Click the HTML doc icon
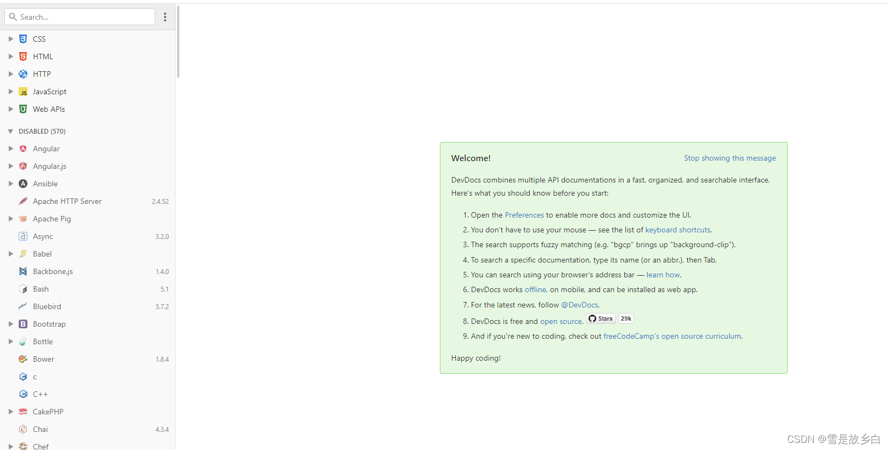 pyautogui.click(x=23, y=56)
